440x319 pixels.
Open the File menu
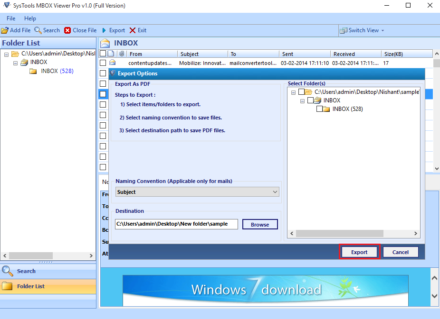click(11, 18)
